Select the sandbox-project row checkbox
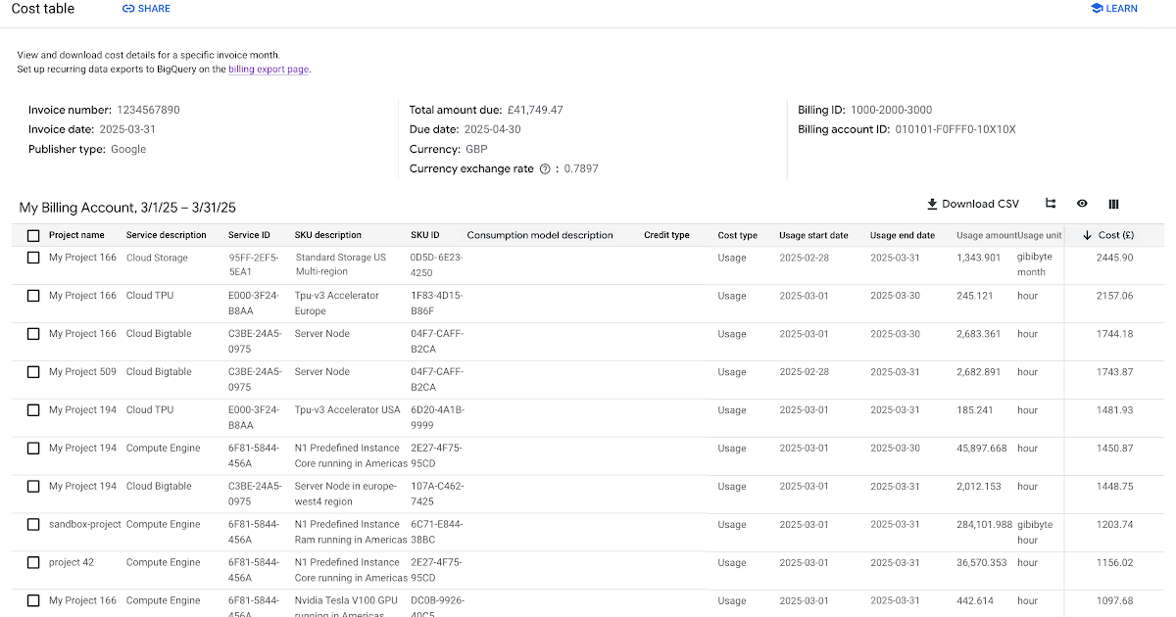Screen dimensions: 1176x617 (33, 525)
